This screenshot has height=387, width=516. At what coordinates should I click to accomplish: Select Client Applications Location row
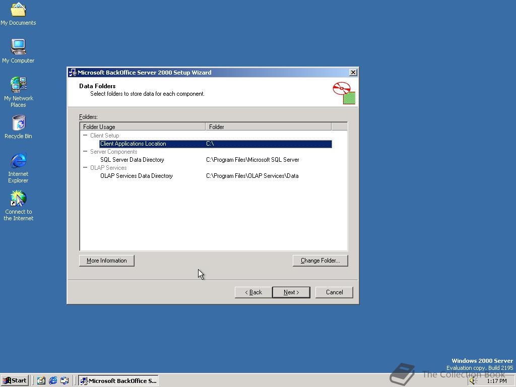[x=216, y=144]
